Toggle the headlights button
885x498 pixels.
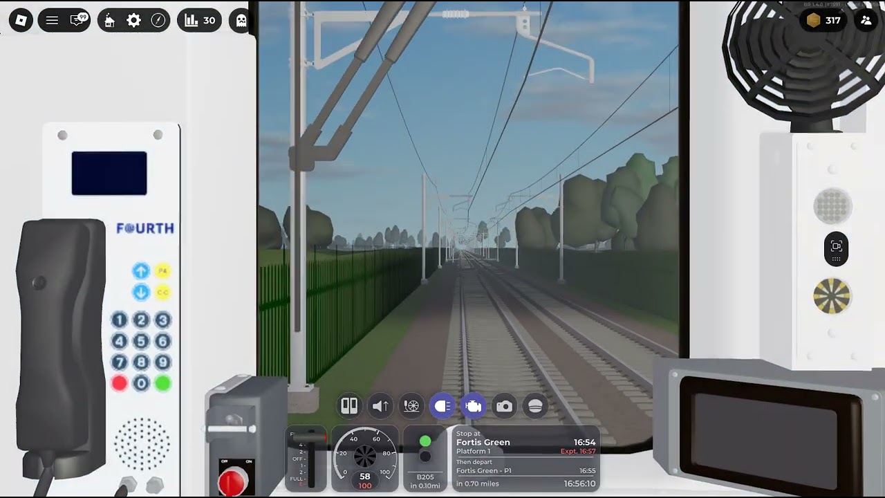point(442,406)
